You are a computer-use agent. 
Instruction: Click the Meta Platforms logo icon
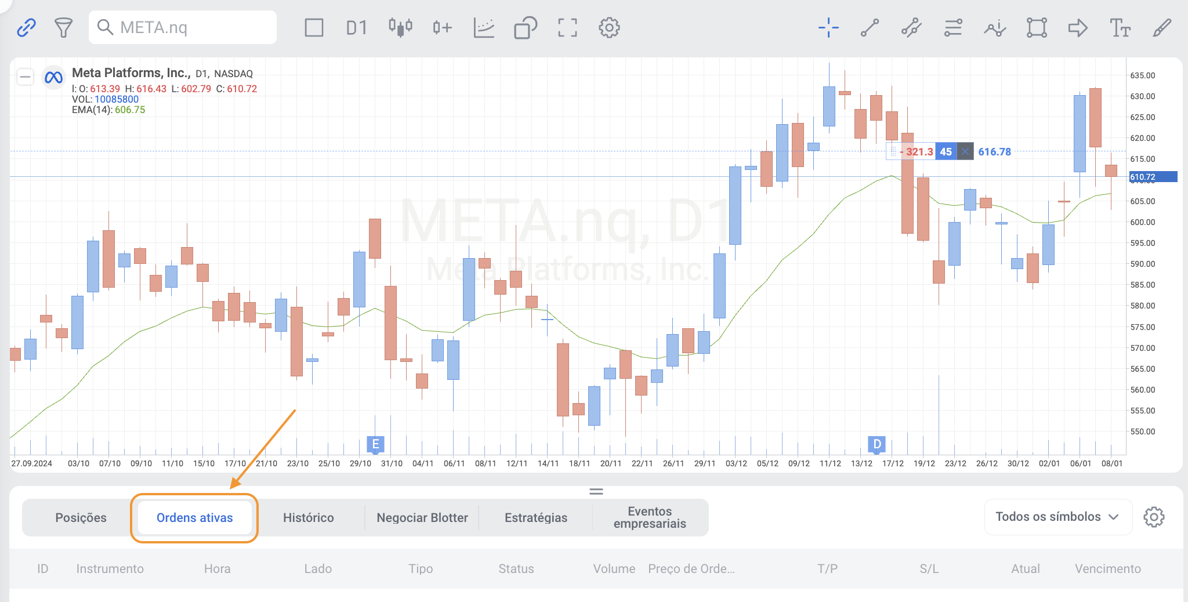pos(53,77)
